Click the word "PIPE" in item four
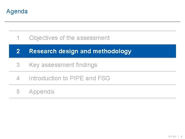 point(77,78)
